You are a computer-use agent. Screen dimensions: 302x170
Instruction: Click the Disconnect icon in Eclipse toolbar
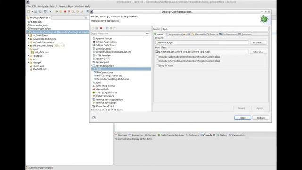click(69, 11)
